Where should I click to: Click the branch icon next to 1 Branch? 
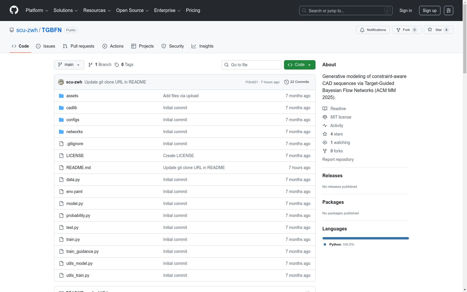(90, 65)
